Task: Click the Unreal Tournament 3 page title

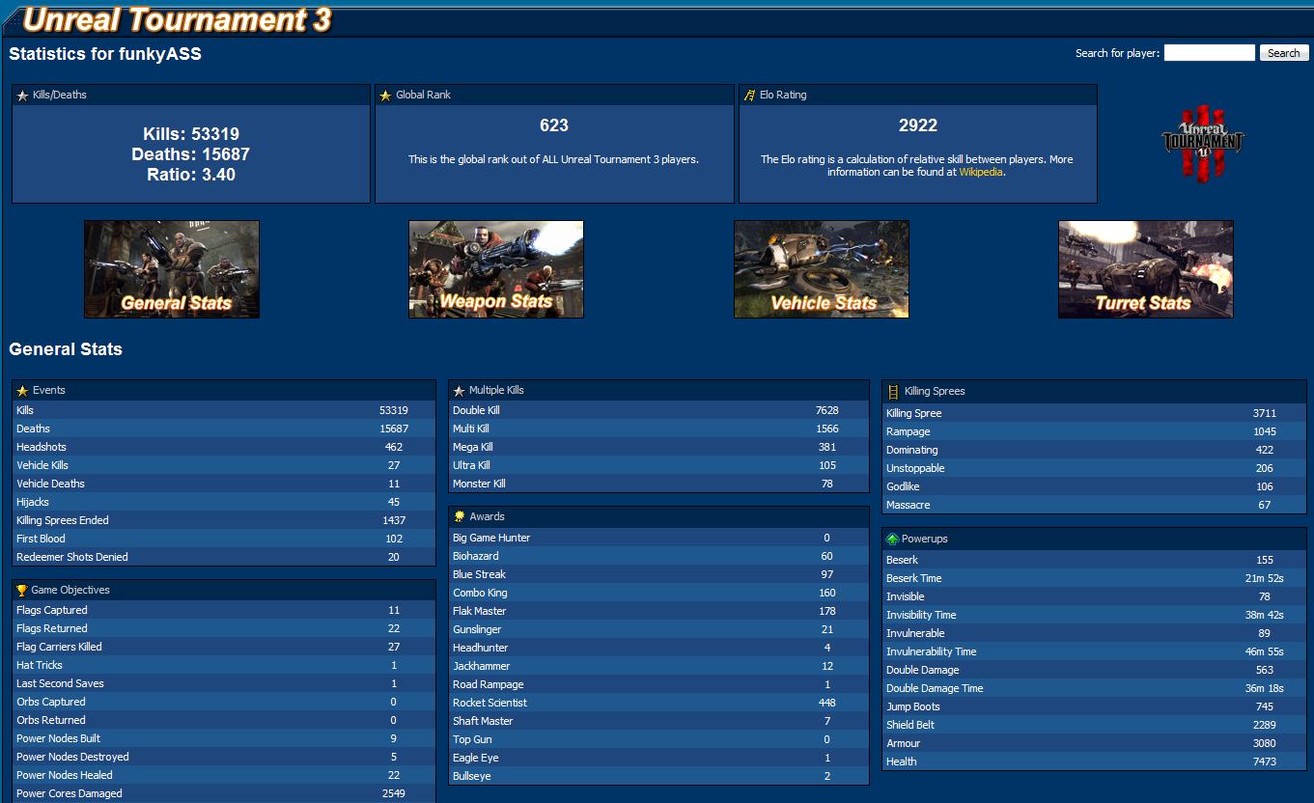Action: pyautogui.click(x=177, y=19)
